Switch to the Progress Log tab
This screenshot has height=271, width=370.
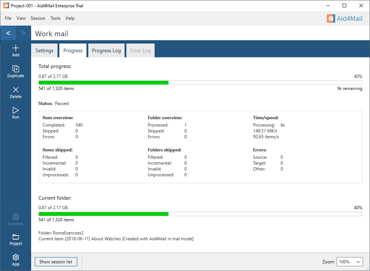click(x=106, y=50)
